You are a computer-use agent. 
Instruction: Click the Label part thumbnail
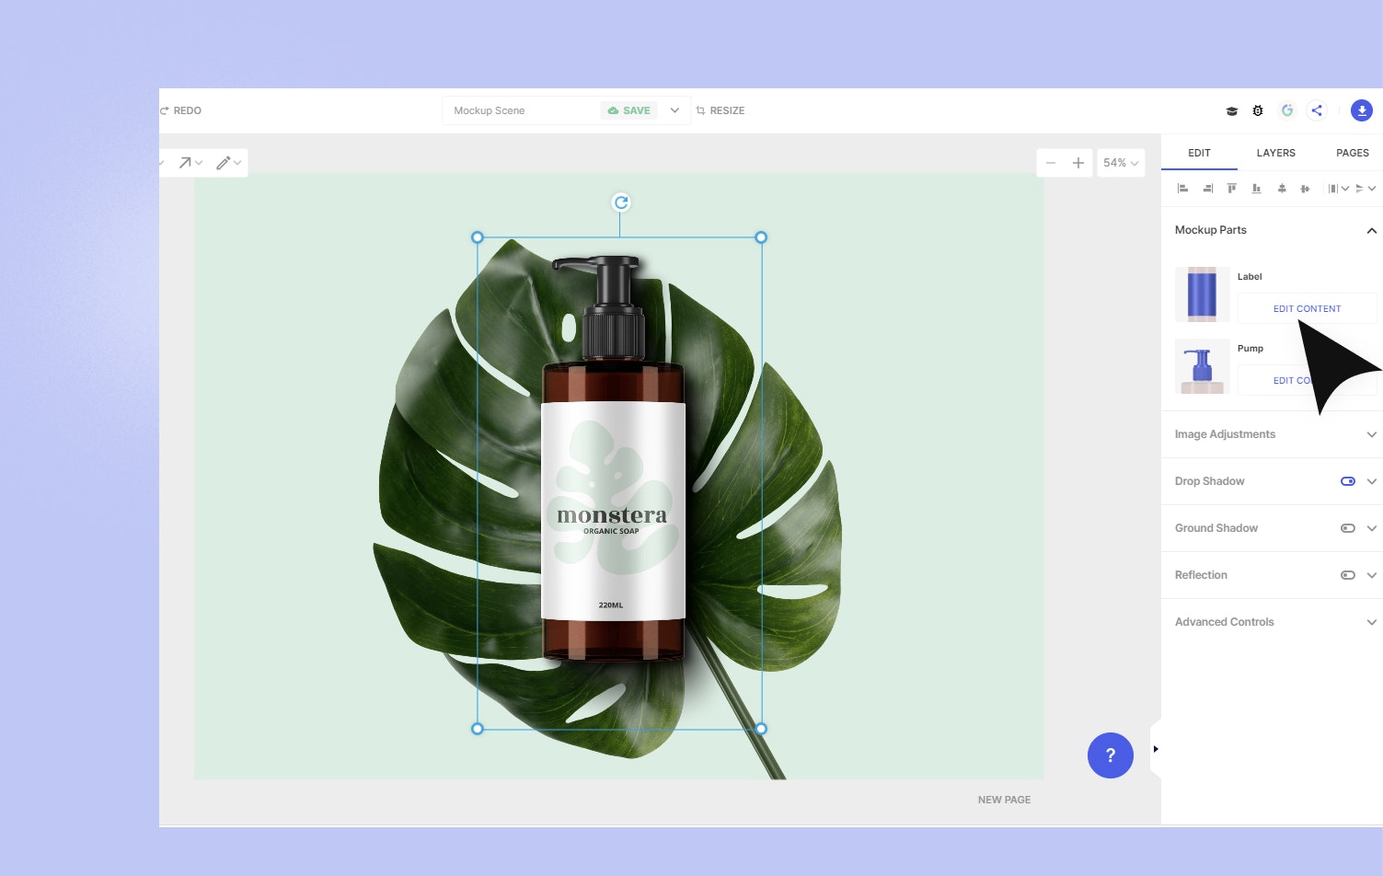1203,294
